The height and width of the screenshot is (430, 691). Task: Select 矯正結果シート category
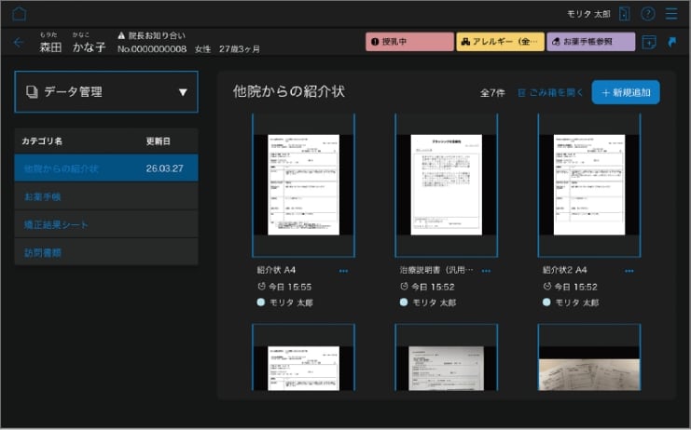[106, 224]
